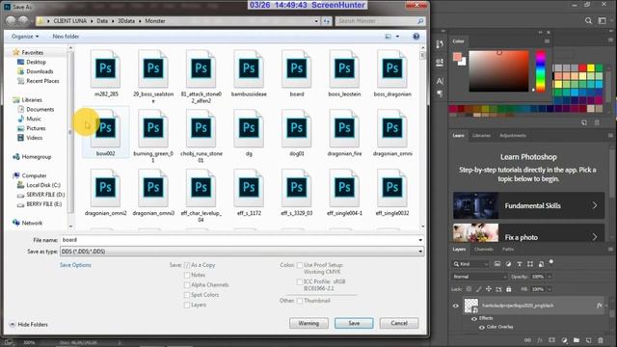Open the workspace switcher icon in Photoshop
The image size is (617, 347).
(x=602, y=20)
